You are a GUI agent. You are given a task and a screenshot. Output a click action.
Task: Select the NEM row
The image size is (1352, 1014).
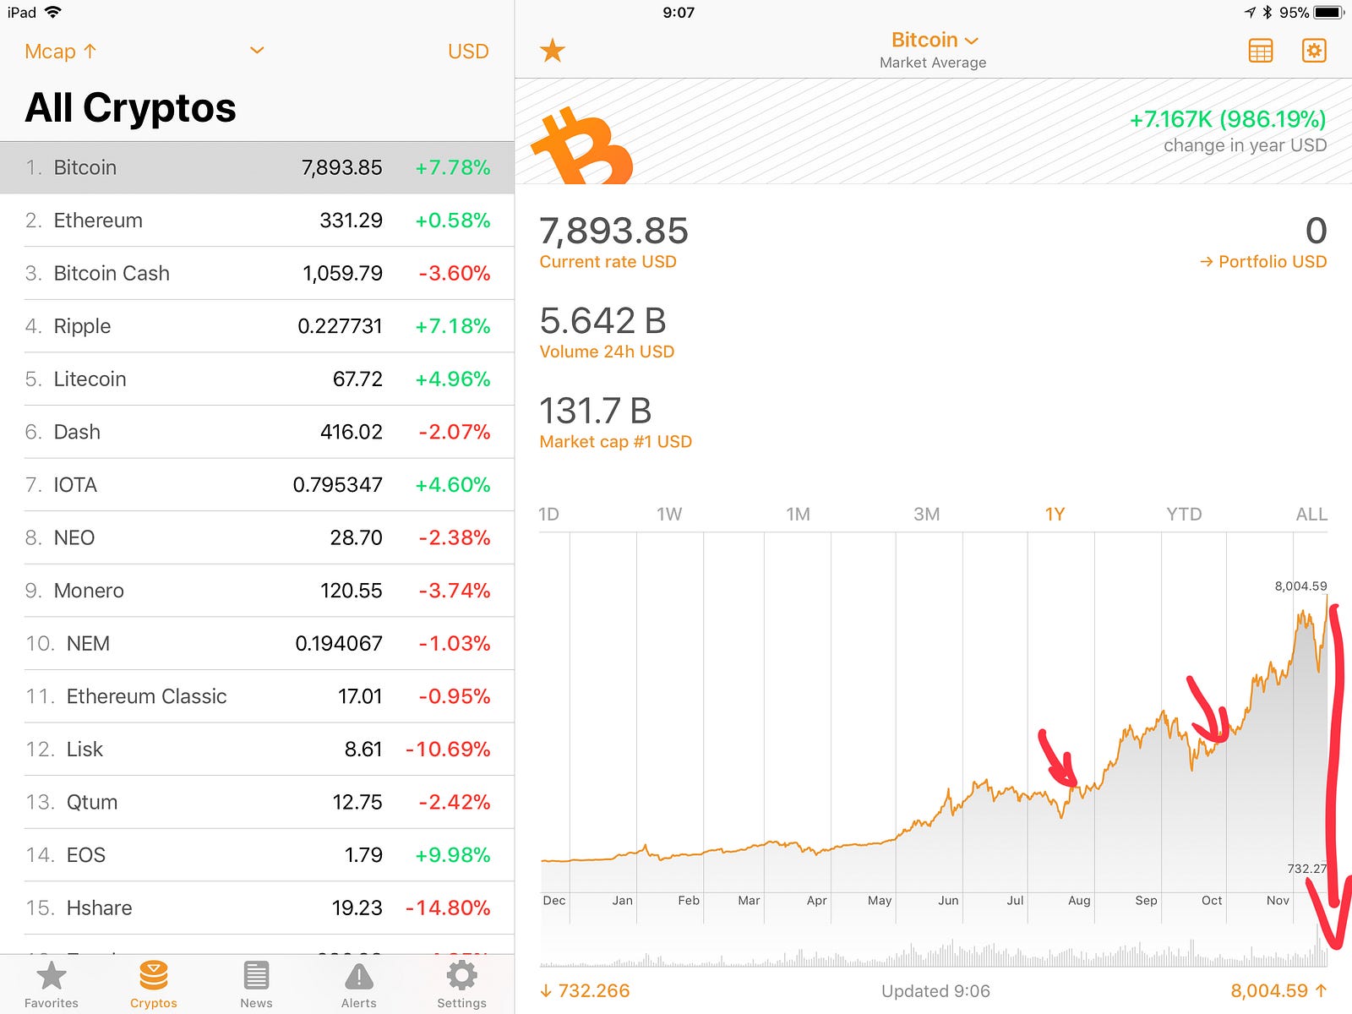point(257,643)
